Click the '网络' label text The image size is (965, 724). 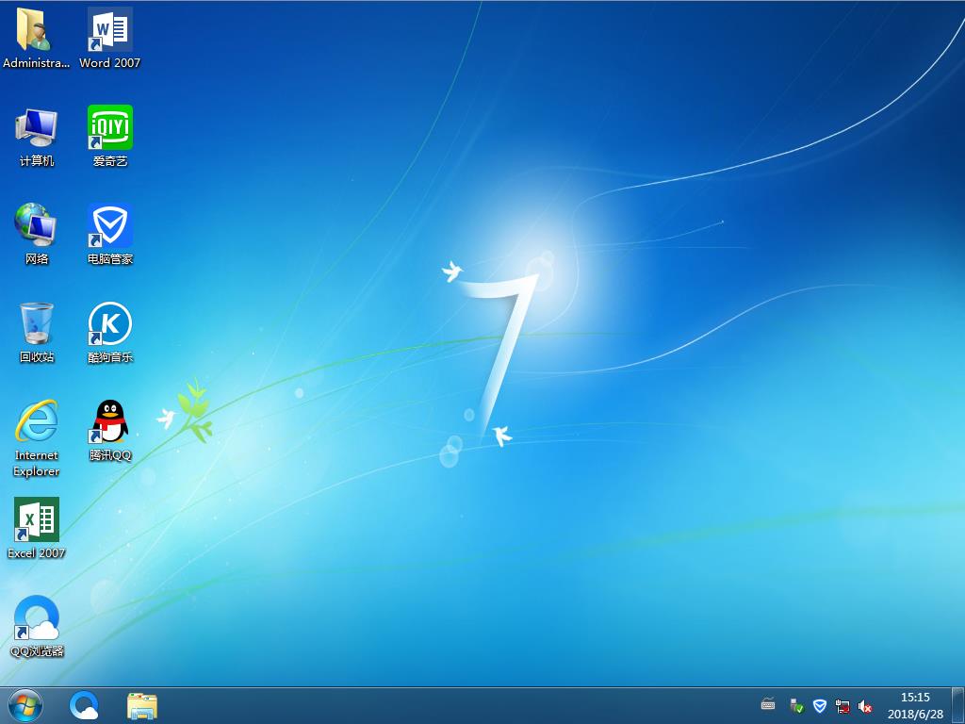pos(37,258)
